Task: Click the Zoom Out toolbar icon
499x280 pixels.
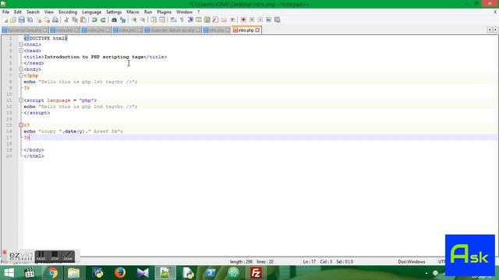Action: 143,20
